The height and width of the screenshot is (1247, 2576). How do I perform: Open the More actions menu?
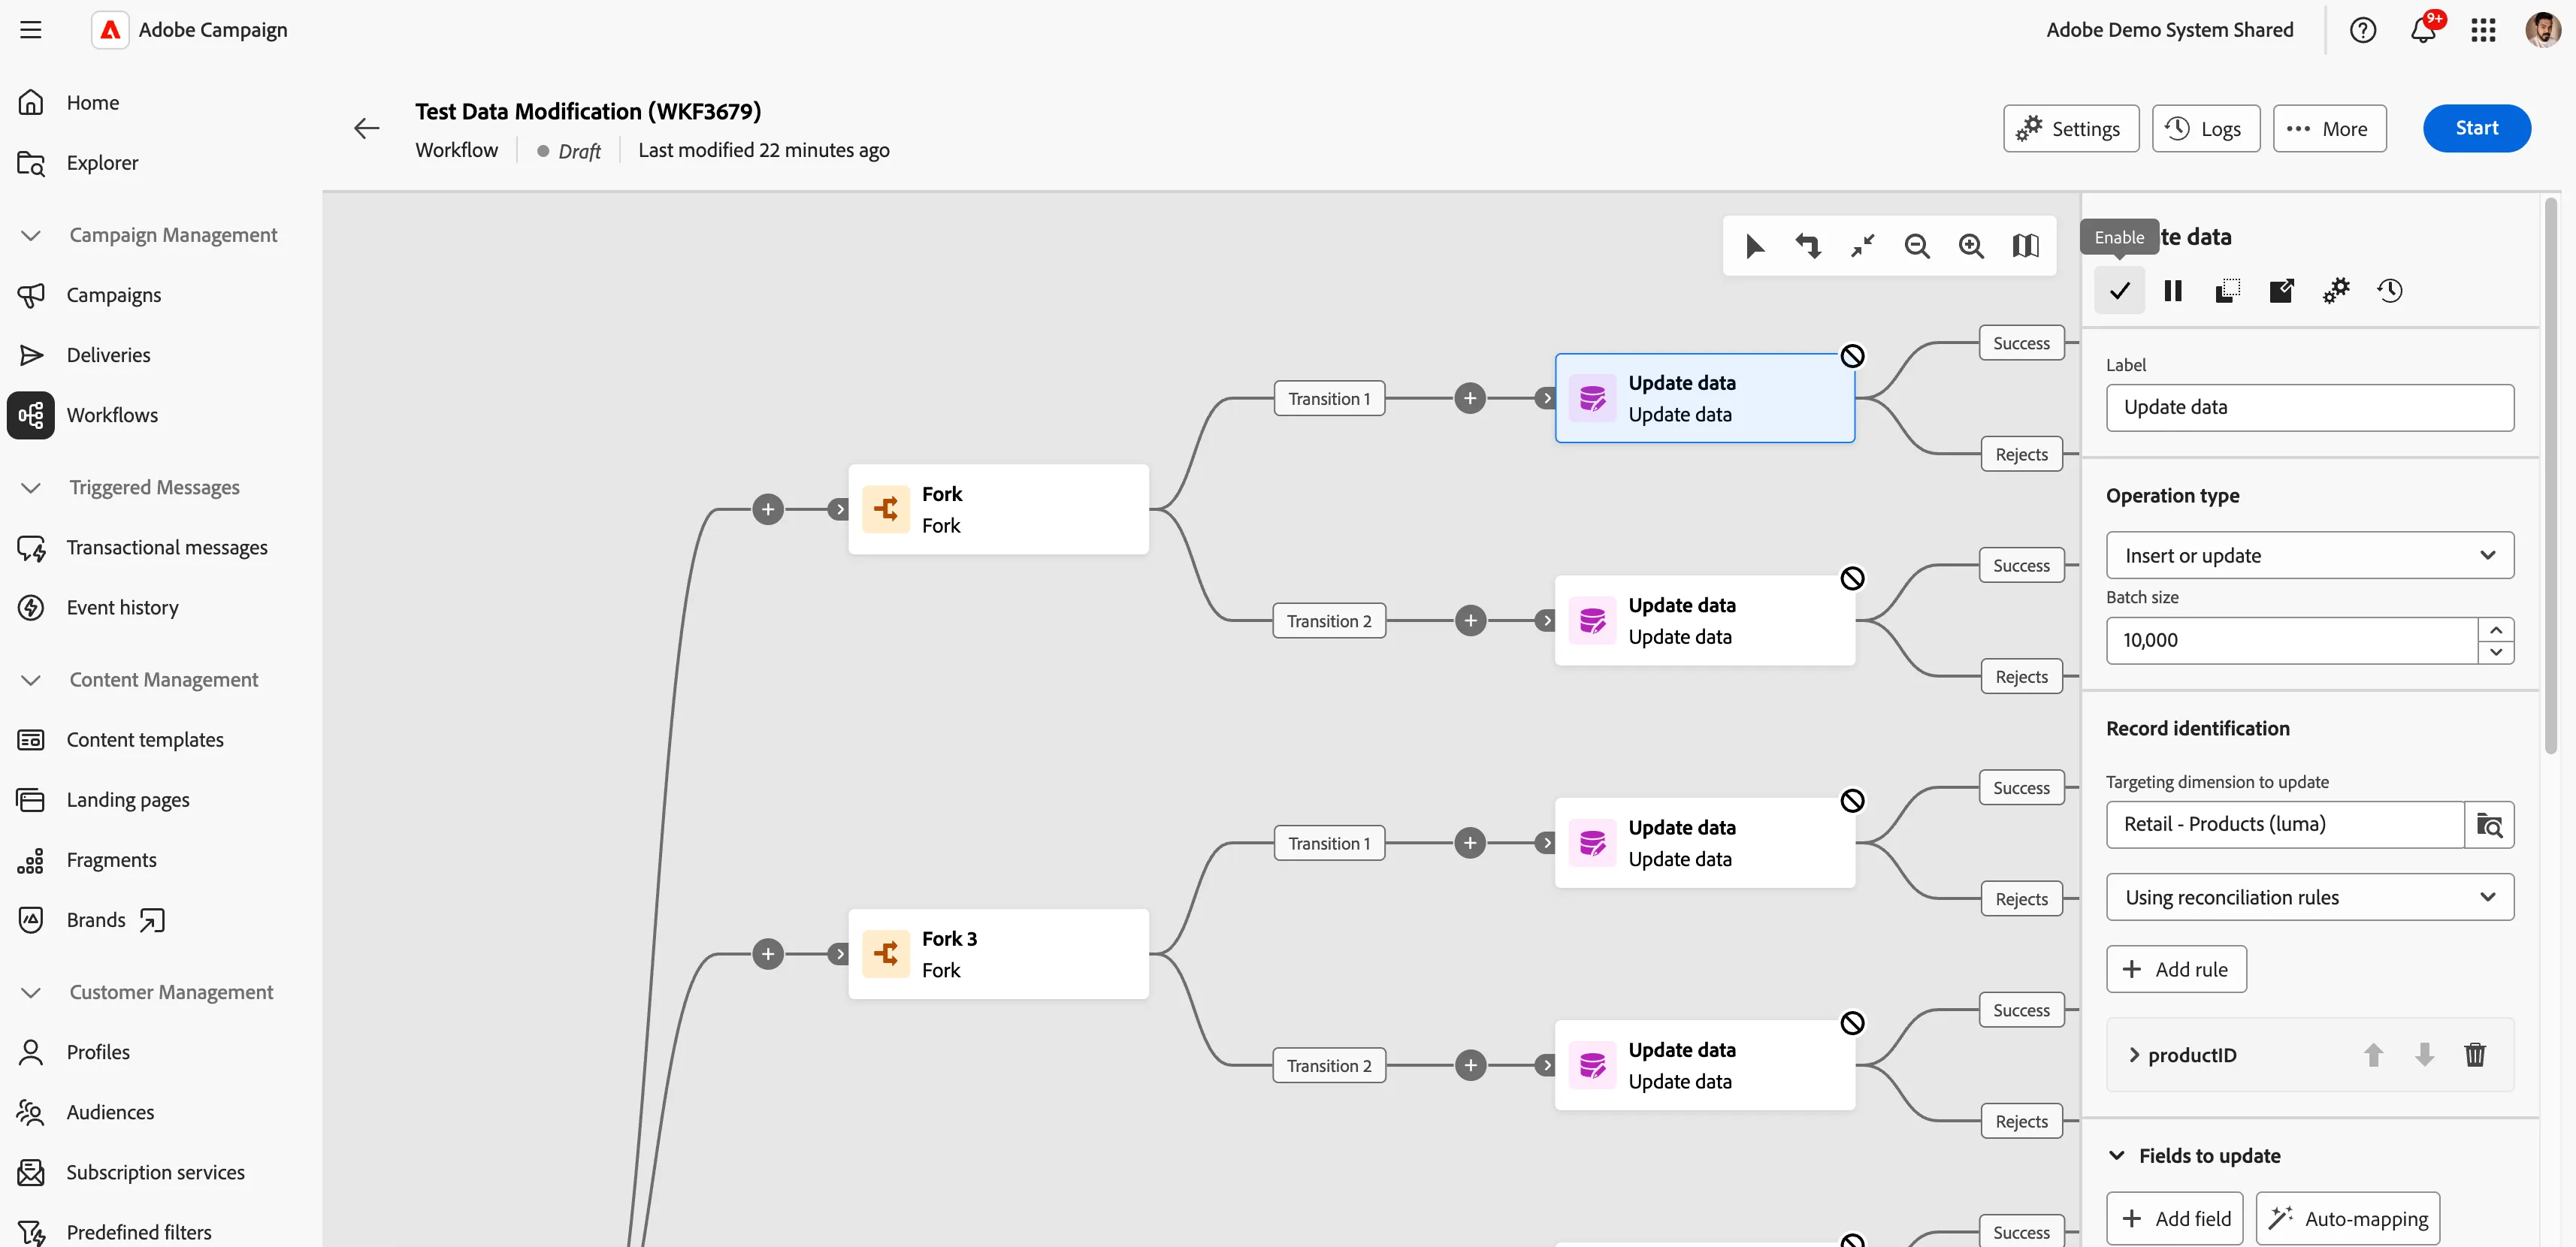[2329, 129]
